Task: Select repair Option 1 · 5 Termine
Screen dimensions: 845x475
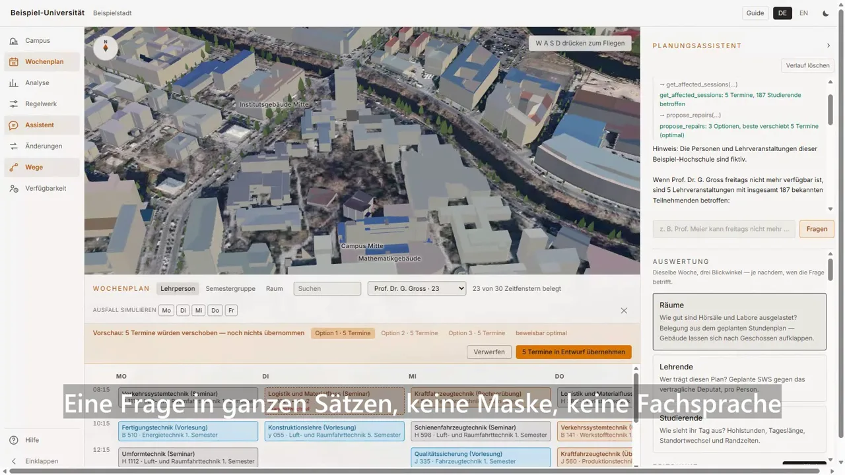Action: [343, 333]
